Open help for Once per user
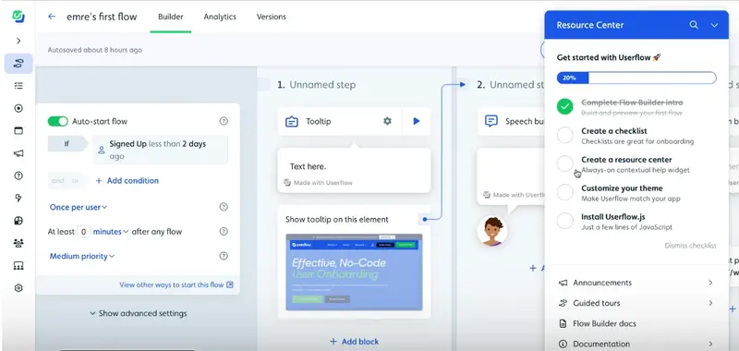The image size is (739, 351). [224, 207]
